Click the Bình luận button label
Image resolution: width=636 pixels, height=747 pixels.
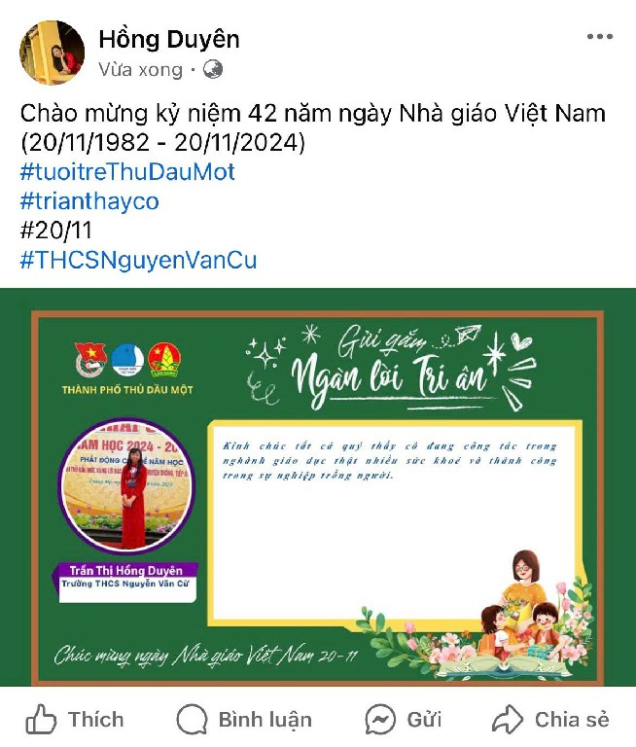[265, 720]
